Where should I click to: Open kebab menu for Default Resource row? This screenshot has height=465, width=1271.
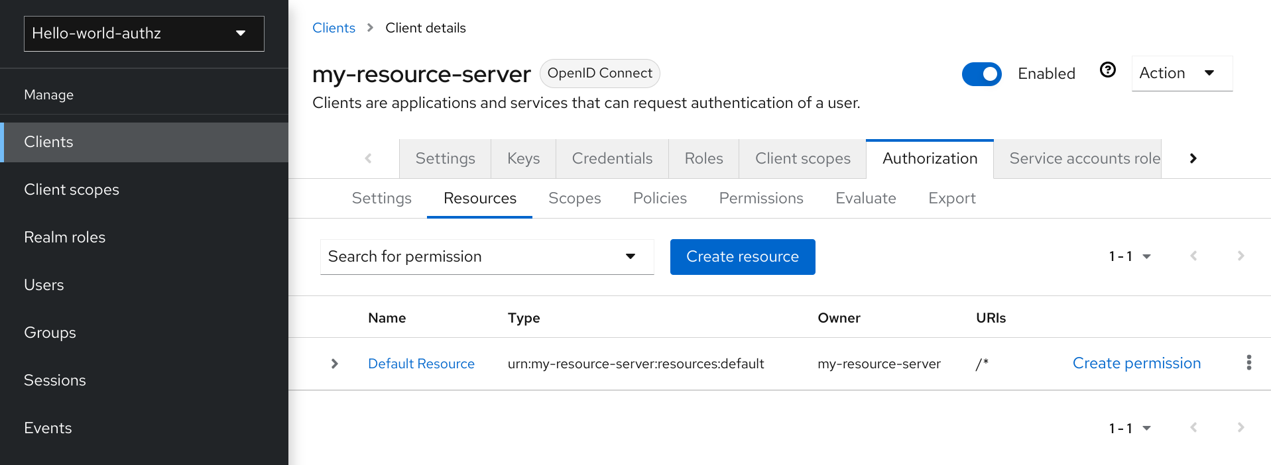1248,363
